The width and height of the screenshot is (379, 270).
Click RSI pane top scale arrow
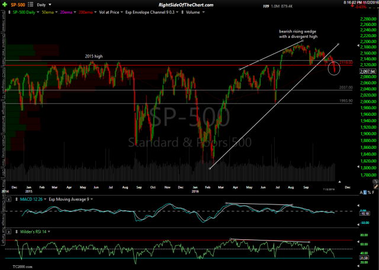coord(358,241)
